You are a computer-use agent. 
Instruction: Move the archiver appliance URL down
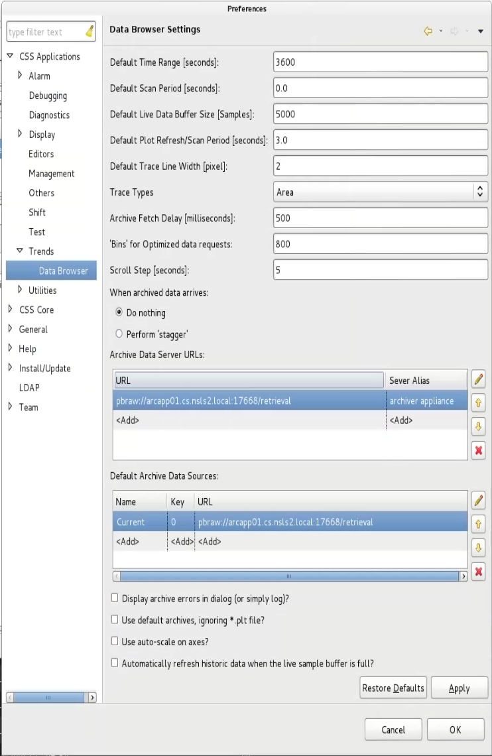pos(478,426)
